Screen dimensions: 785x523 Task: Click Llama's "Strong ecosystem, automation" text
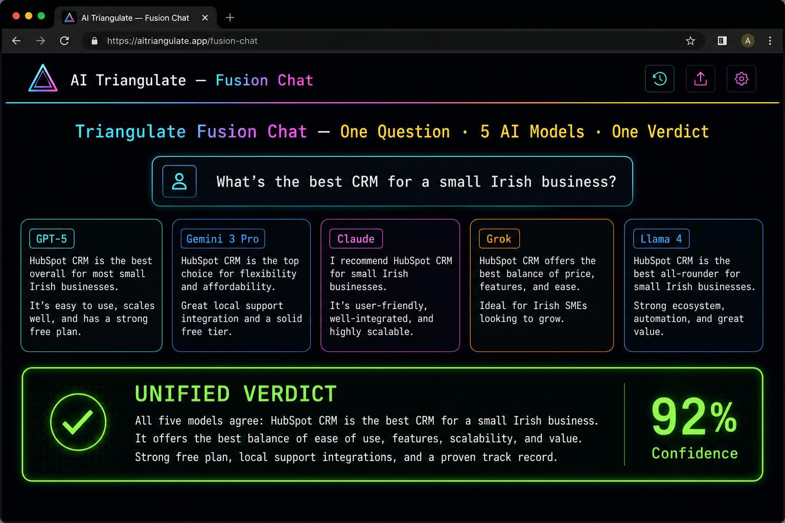679,312
